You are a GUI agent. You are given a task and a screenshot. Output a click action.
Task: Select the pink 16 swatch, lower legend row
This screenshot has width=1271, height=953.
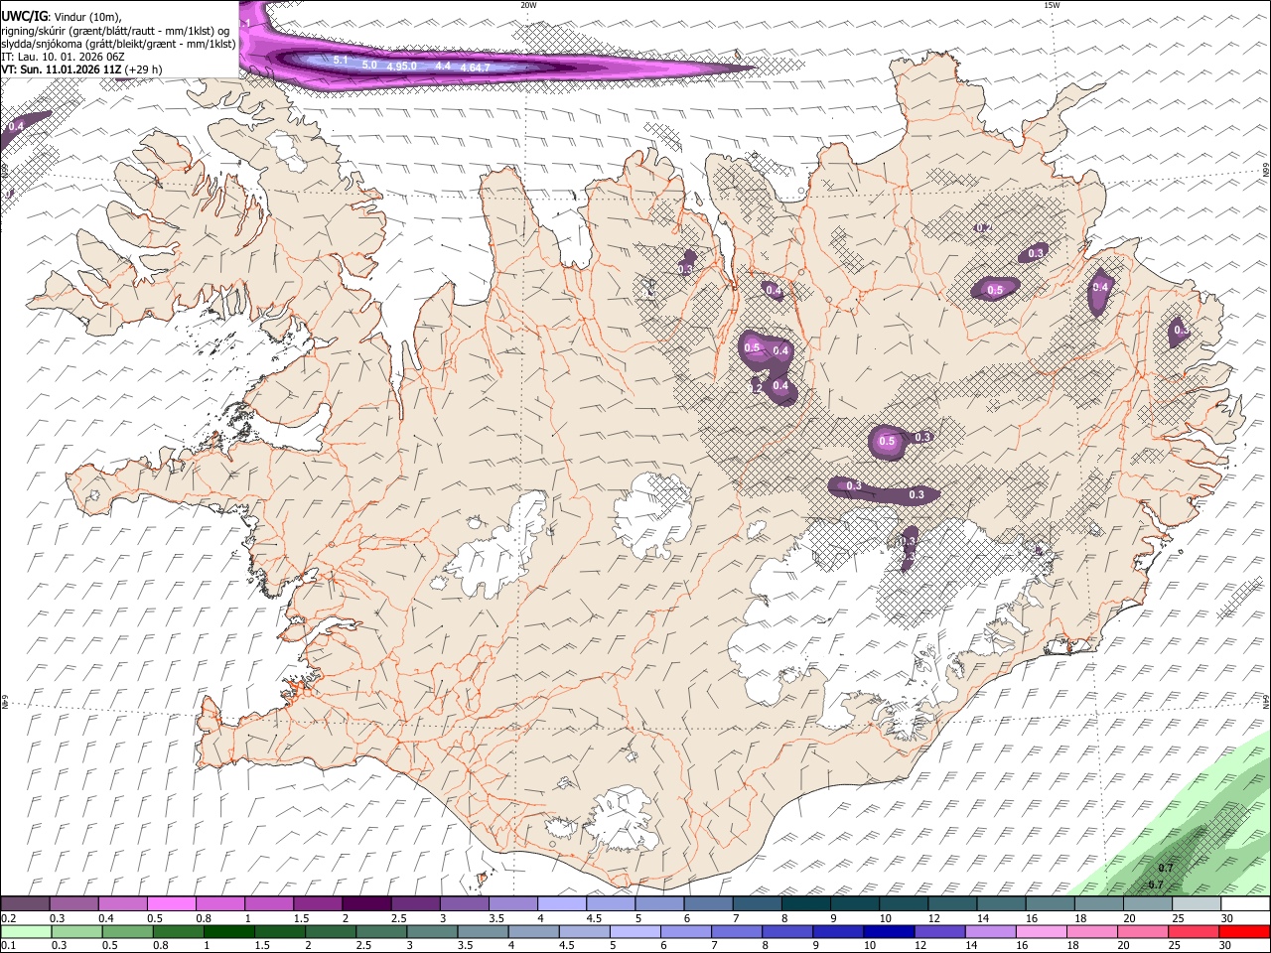1043,932
